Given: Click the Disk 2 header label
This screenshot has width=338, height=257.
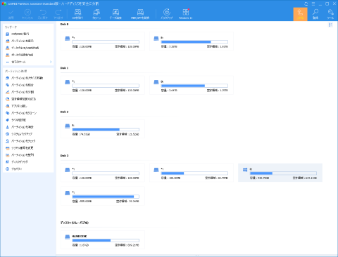Looking at the screenshot, I should pos(64,112).
